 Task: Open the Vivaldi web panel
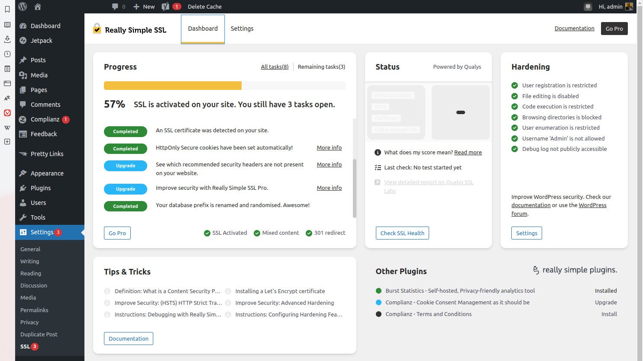click(7, 113)
